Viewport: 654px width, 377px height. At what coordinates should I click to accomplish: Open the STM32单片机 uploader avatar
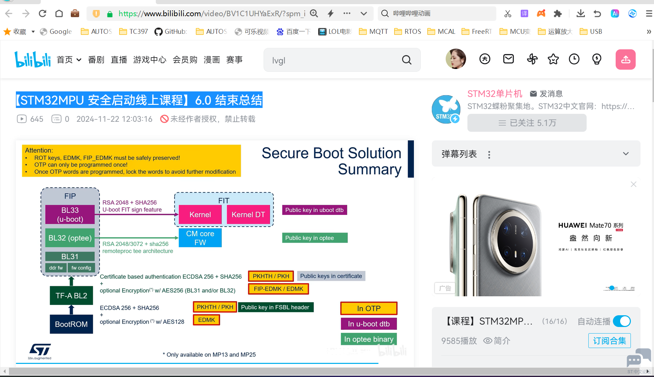tap(446, 109)
